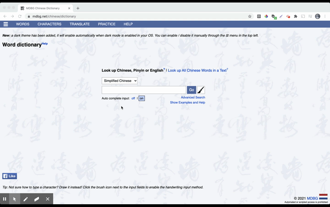Screen dimensions: 330x207
Task: Open the HELP menu
Action: pos(128,24)
